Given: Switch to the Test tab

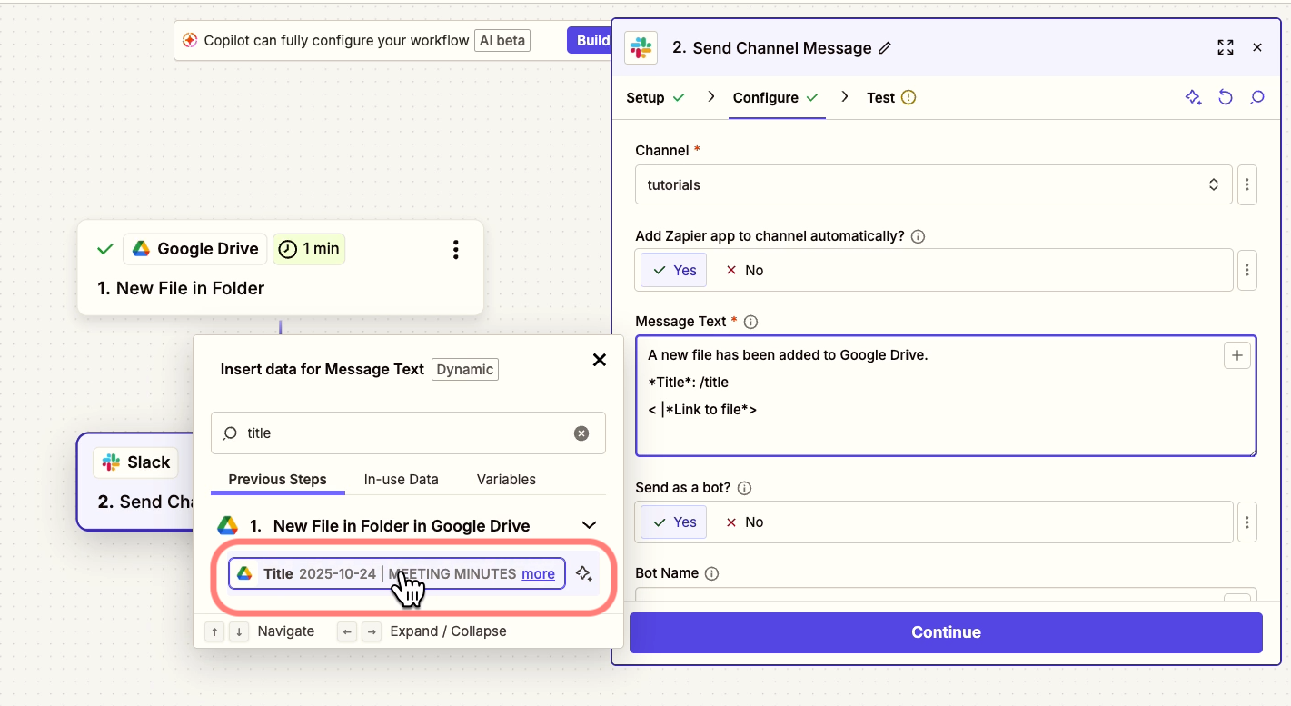Looking at the screenshot, I should tap(890, 97).
